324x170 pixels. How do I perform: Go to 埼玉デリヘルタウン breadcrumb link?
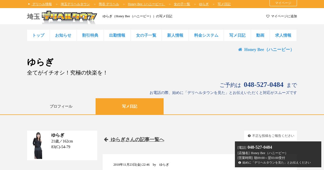(75, 4)
